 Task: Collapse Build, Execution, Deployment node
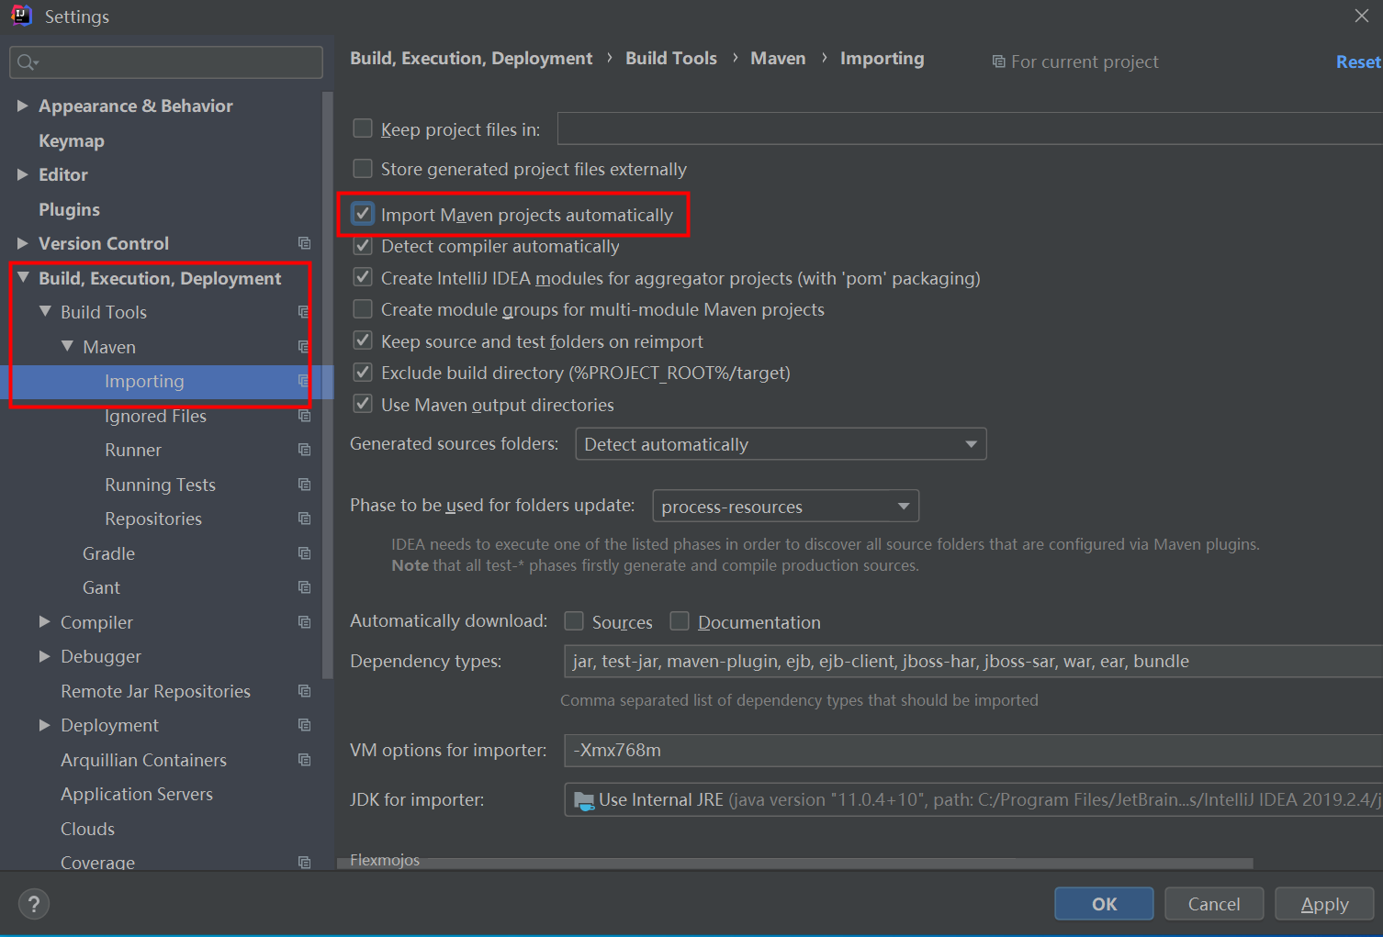click(x=23, y=277)
